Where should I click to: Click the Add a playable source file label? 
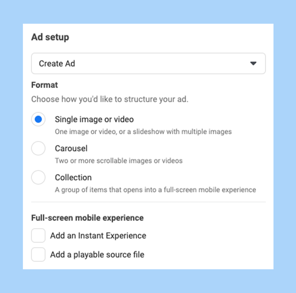[x=97, y=255]
